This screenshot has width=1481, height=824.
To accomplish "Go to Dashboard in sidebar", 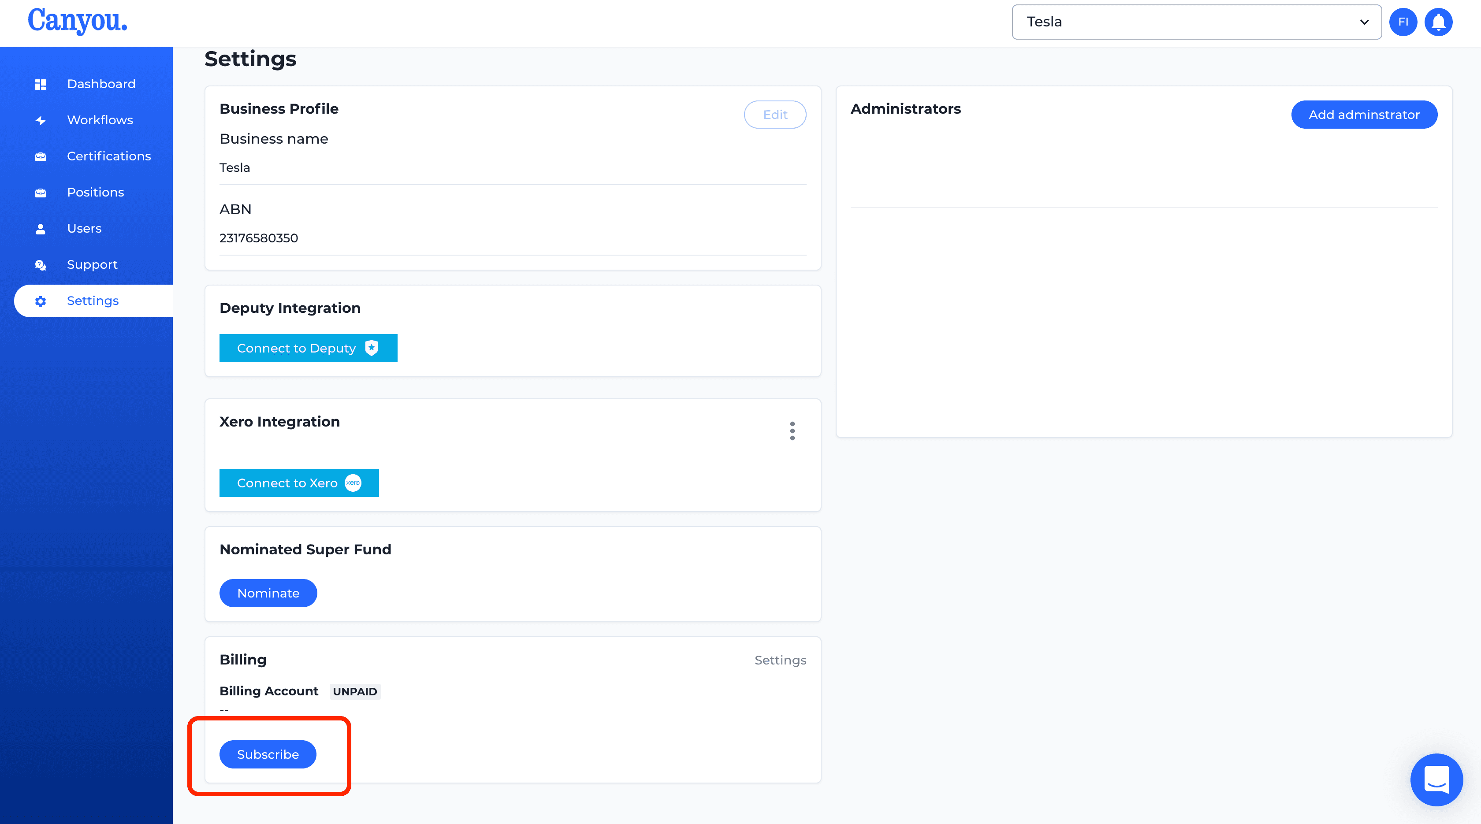I will tap(101, 84).
